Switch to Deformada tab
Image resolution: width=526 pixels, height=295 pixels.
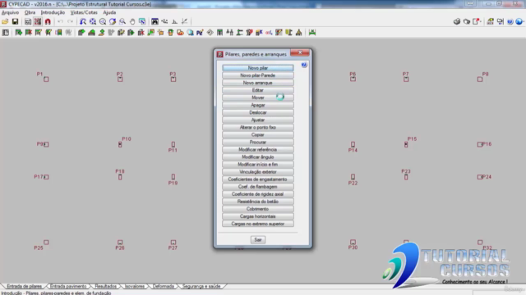click(164, 286)
